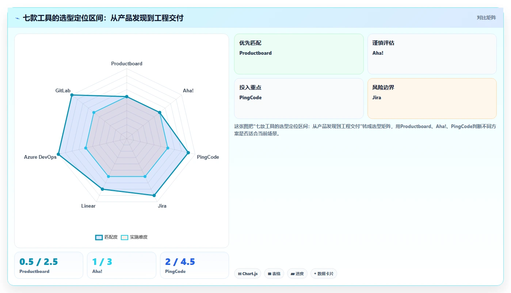Click the Azure DevOps radar axis label
511x293 pixels.
40,157
